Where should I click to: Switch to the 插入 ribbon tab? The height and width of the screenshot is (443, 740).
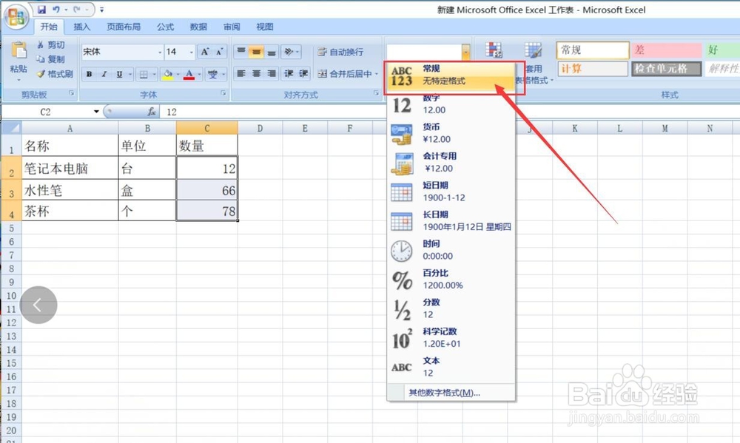(82, 27)
